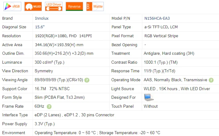Select the 60Hz frame rate value
Viewport: 219px width, 136px height.
(39, 106)
